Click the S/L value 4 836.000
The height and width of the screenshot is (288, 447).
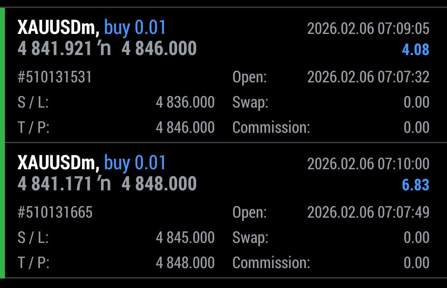[x=185, y=102]
